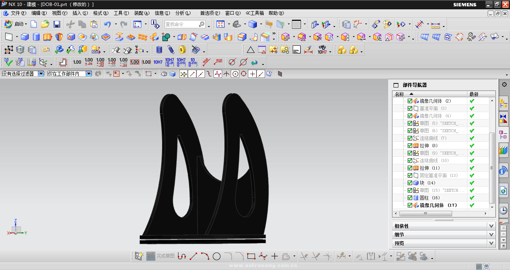Select the blue Cylinder feature icon in the feature toolbar
The height and width of the screenshot is (270, 510).
pyautogui.click(x=36, y=37)
